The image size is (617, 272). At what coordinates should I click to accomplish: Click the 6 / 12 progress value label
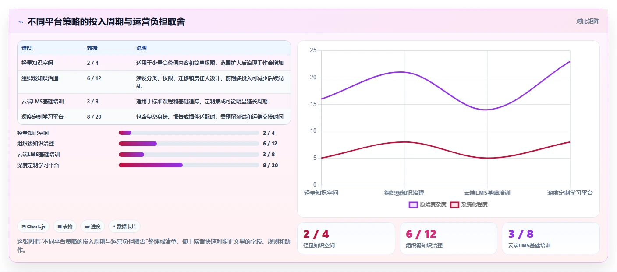pos(270,144)
